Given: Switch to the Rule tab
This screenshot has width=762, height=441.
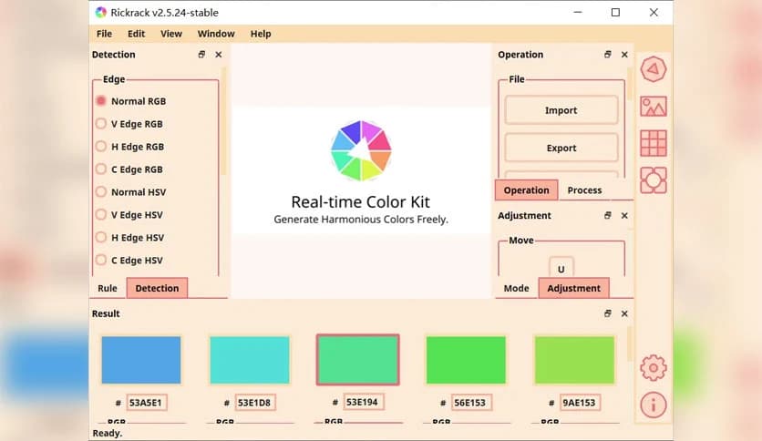Looking at the screenshot, I should [x=108, y=288].
